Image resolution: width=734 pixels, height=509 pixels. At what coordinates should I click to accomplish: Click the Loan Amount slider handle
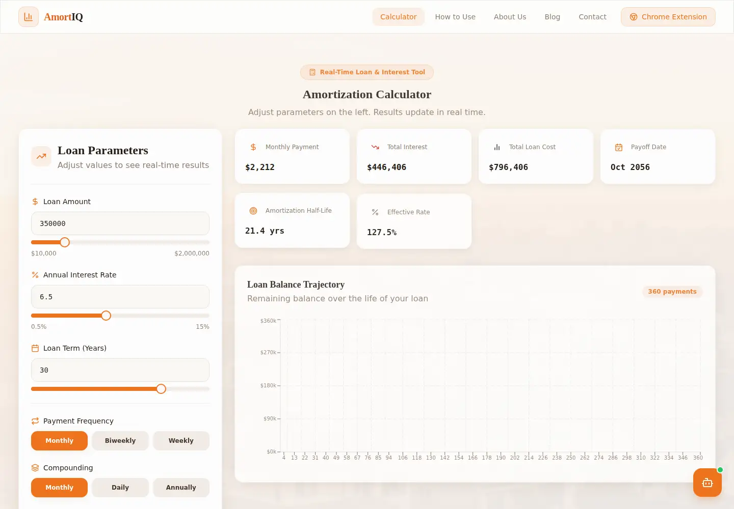[65, 242]
